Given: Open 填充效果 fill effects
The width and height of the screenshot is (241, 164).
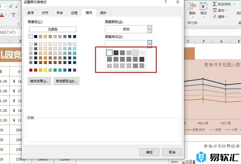Looking at the screenshot, I should (x=39, y=81).
